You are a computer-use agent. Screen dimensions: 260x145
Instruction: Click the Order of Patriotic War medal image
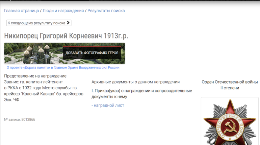(230, 121)
